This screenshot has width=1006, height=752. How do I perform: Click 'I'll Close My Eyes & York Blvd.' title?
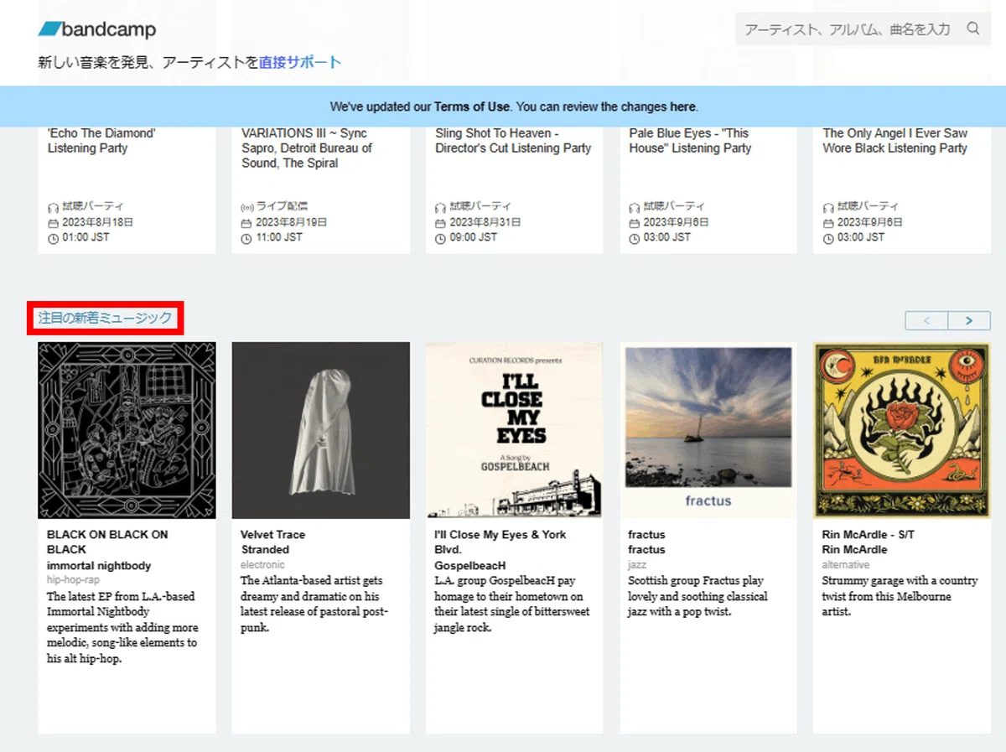pos(500,542)
